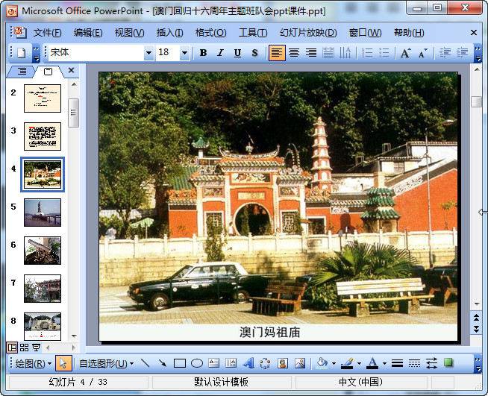Open the 视图(V) menu
The width and height of the screenshot is (488, 396).
click(x=129, y=33)
